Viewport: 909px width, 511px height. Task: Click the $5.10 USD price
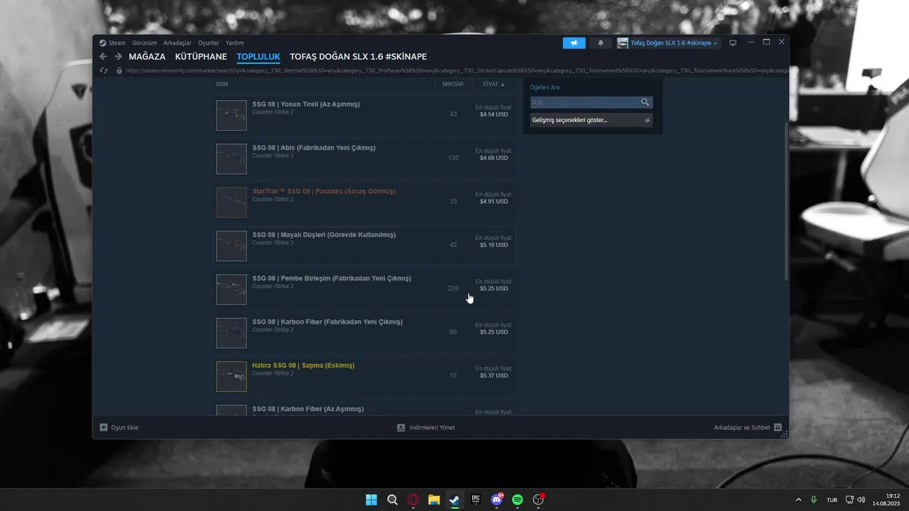point(494,245)
